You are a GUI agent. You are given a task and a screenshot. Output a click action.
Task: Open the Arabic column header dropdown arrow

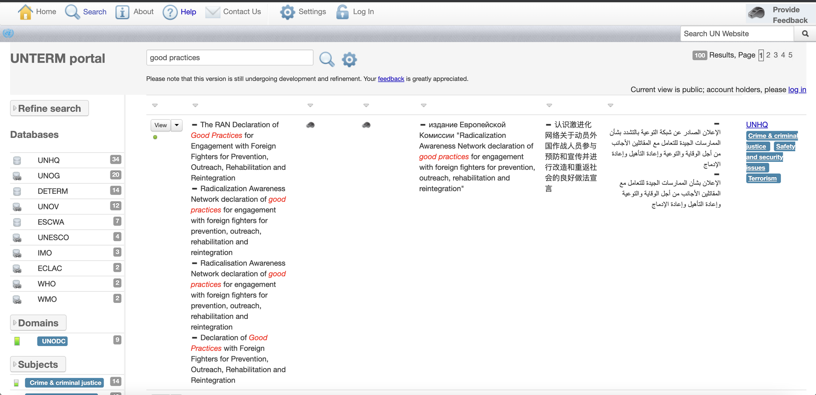tap(610, 106)
